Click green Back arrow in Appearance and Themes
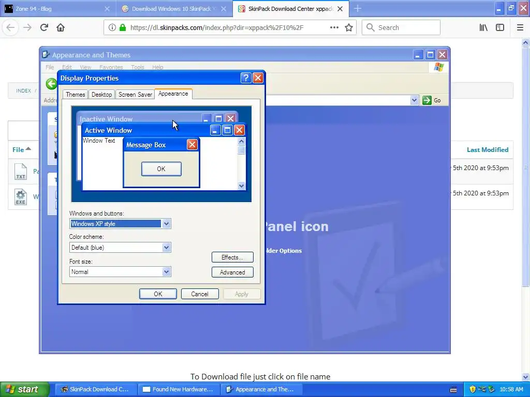The height and width of the screenshot is (397, 530). 51,84
